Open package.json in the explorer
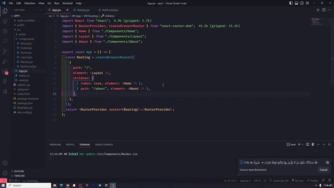Image resolution: width=334 pixels, height=188 pixels. point(25,103)
